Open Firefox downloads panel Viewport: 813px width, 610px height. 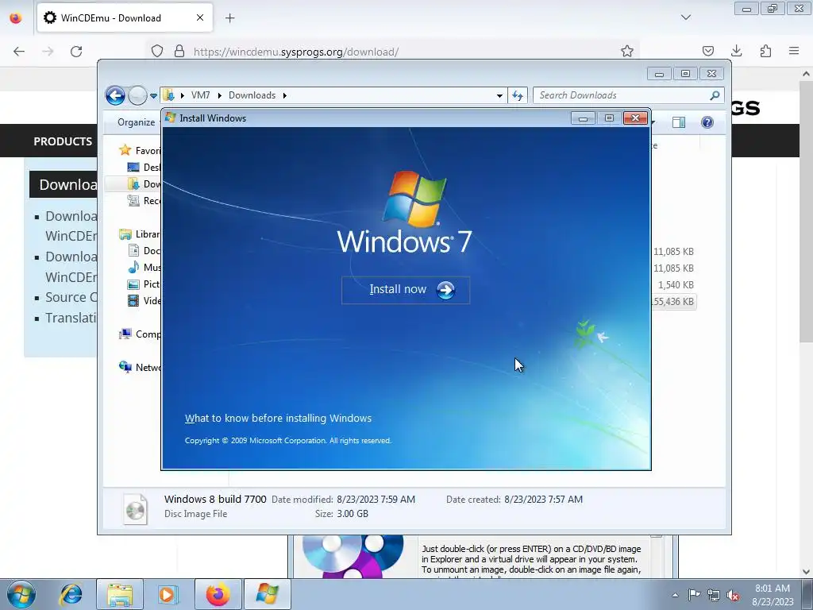(x=736, y=52)
